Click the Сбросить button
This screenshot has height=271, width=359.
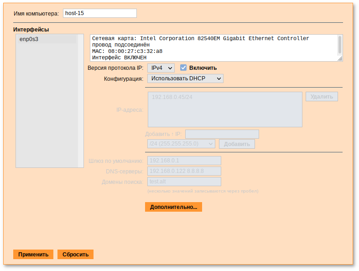coord(75,255)
